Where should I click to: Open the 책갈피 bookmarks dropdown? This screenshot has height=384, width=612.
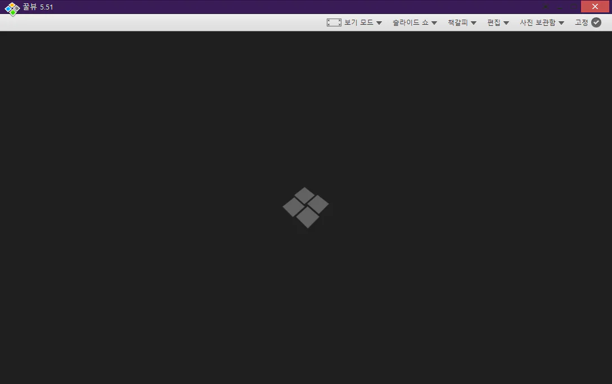[x=462, y=22]
